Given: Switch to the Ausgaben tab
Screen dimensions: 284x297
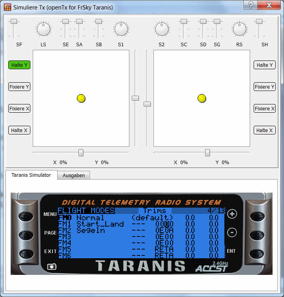Looking at the screenshot, I should coord(74,176).
